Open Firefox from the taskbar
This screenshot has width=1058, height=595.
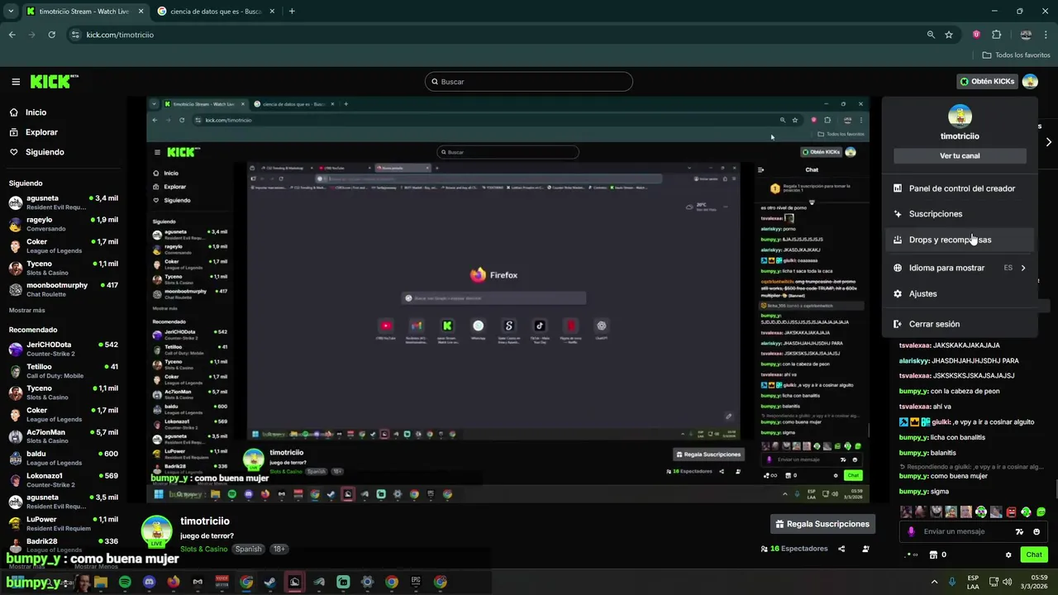(173, 582)
